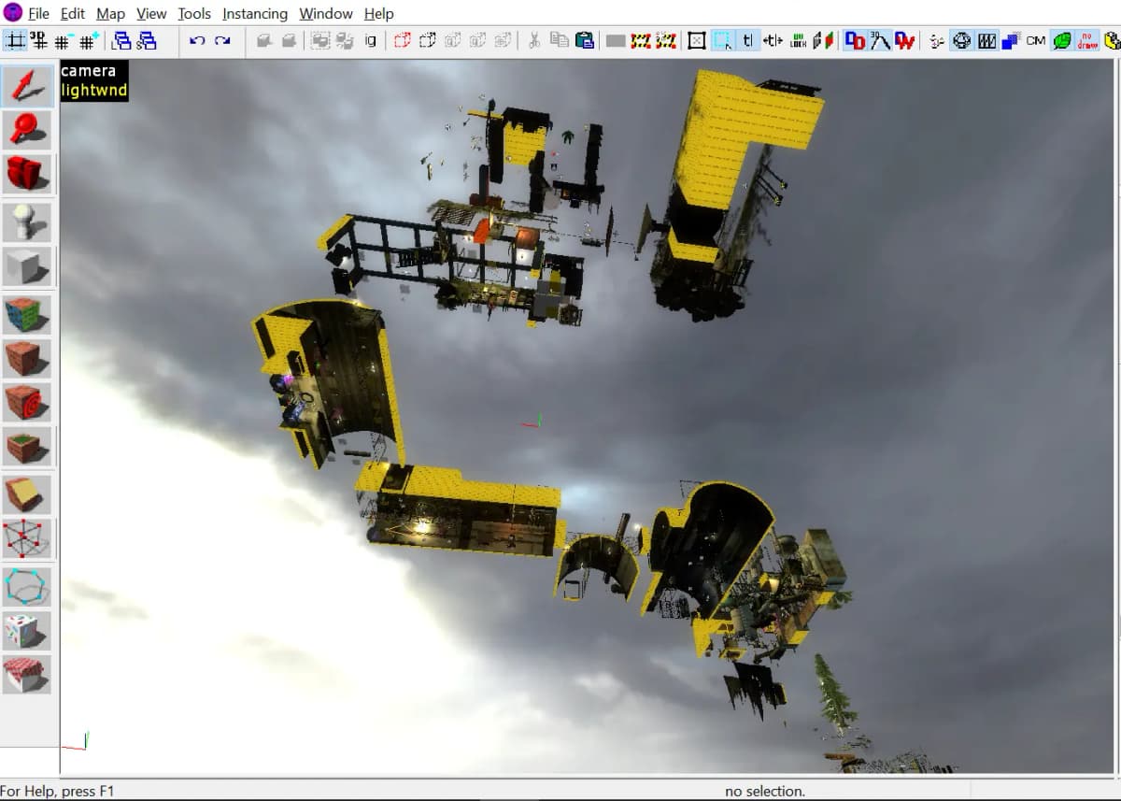Click the Hammer application icon
The image size is (1121, 801).
pos(13,13)
